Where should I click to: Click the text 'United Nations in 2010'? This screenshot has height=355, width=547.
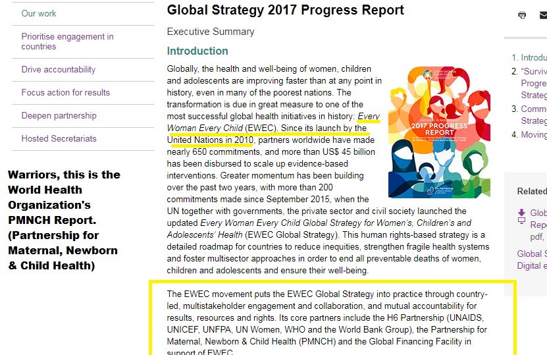coord(211,140)
